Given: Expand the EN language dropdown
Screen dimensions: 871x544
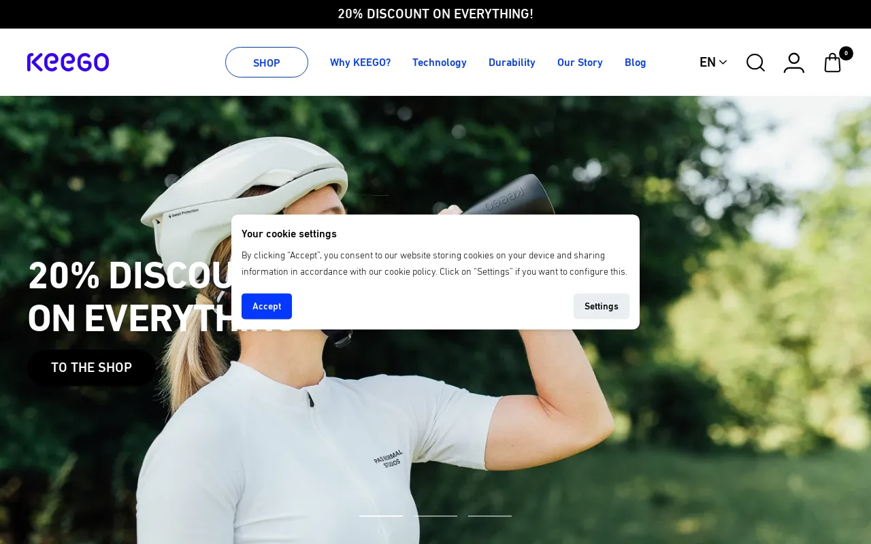Looking at the screenshot, I should click(713, 62).
